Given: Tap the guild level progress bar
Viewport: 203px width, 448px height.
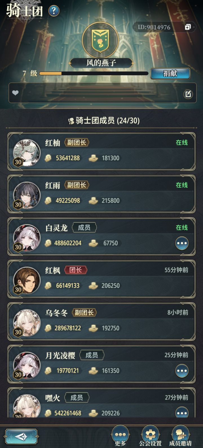Looking at the screenshot, I should (94, 74).
